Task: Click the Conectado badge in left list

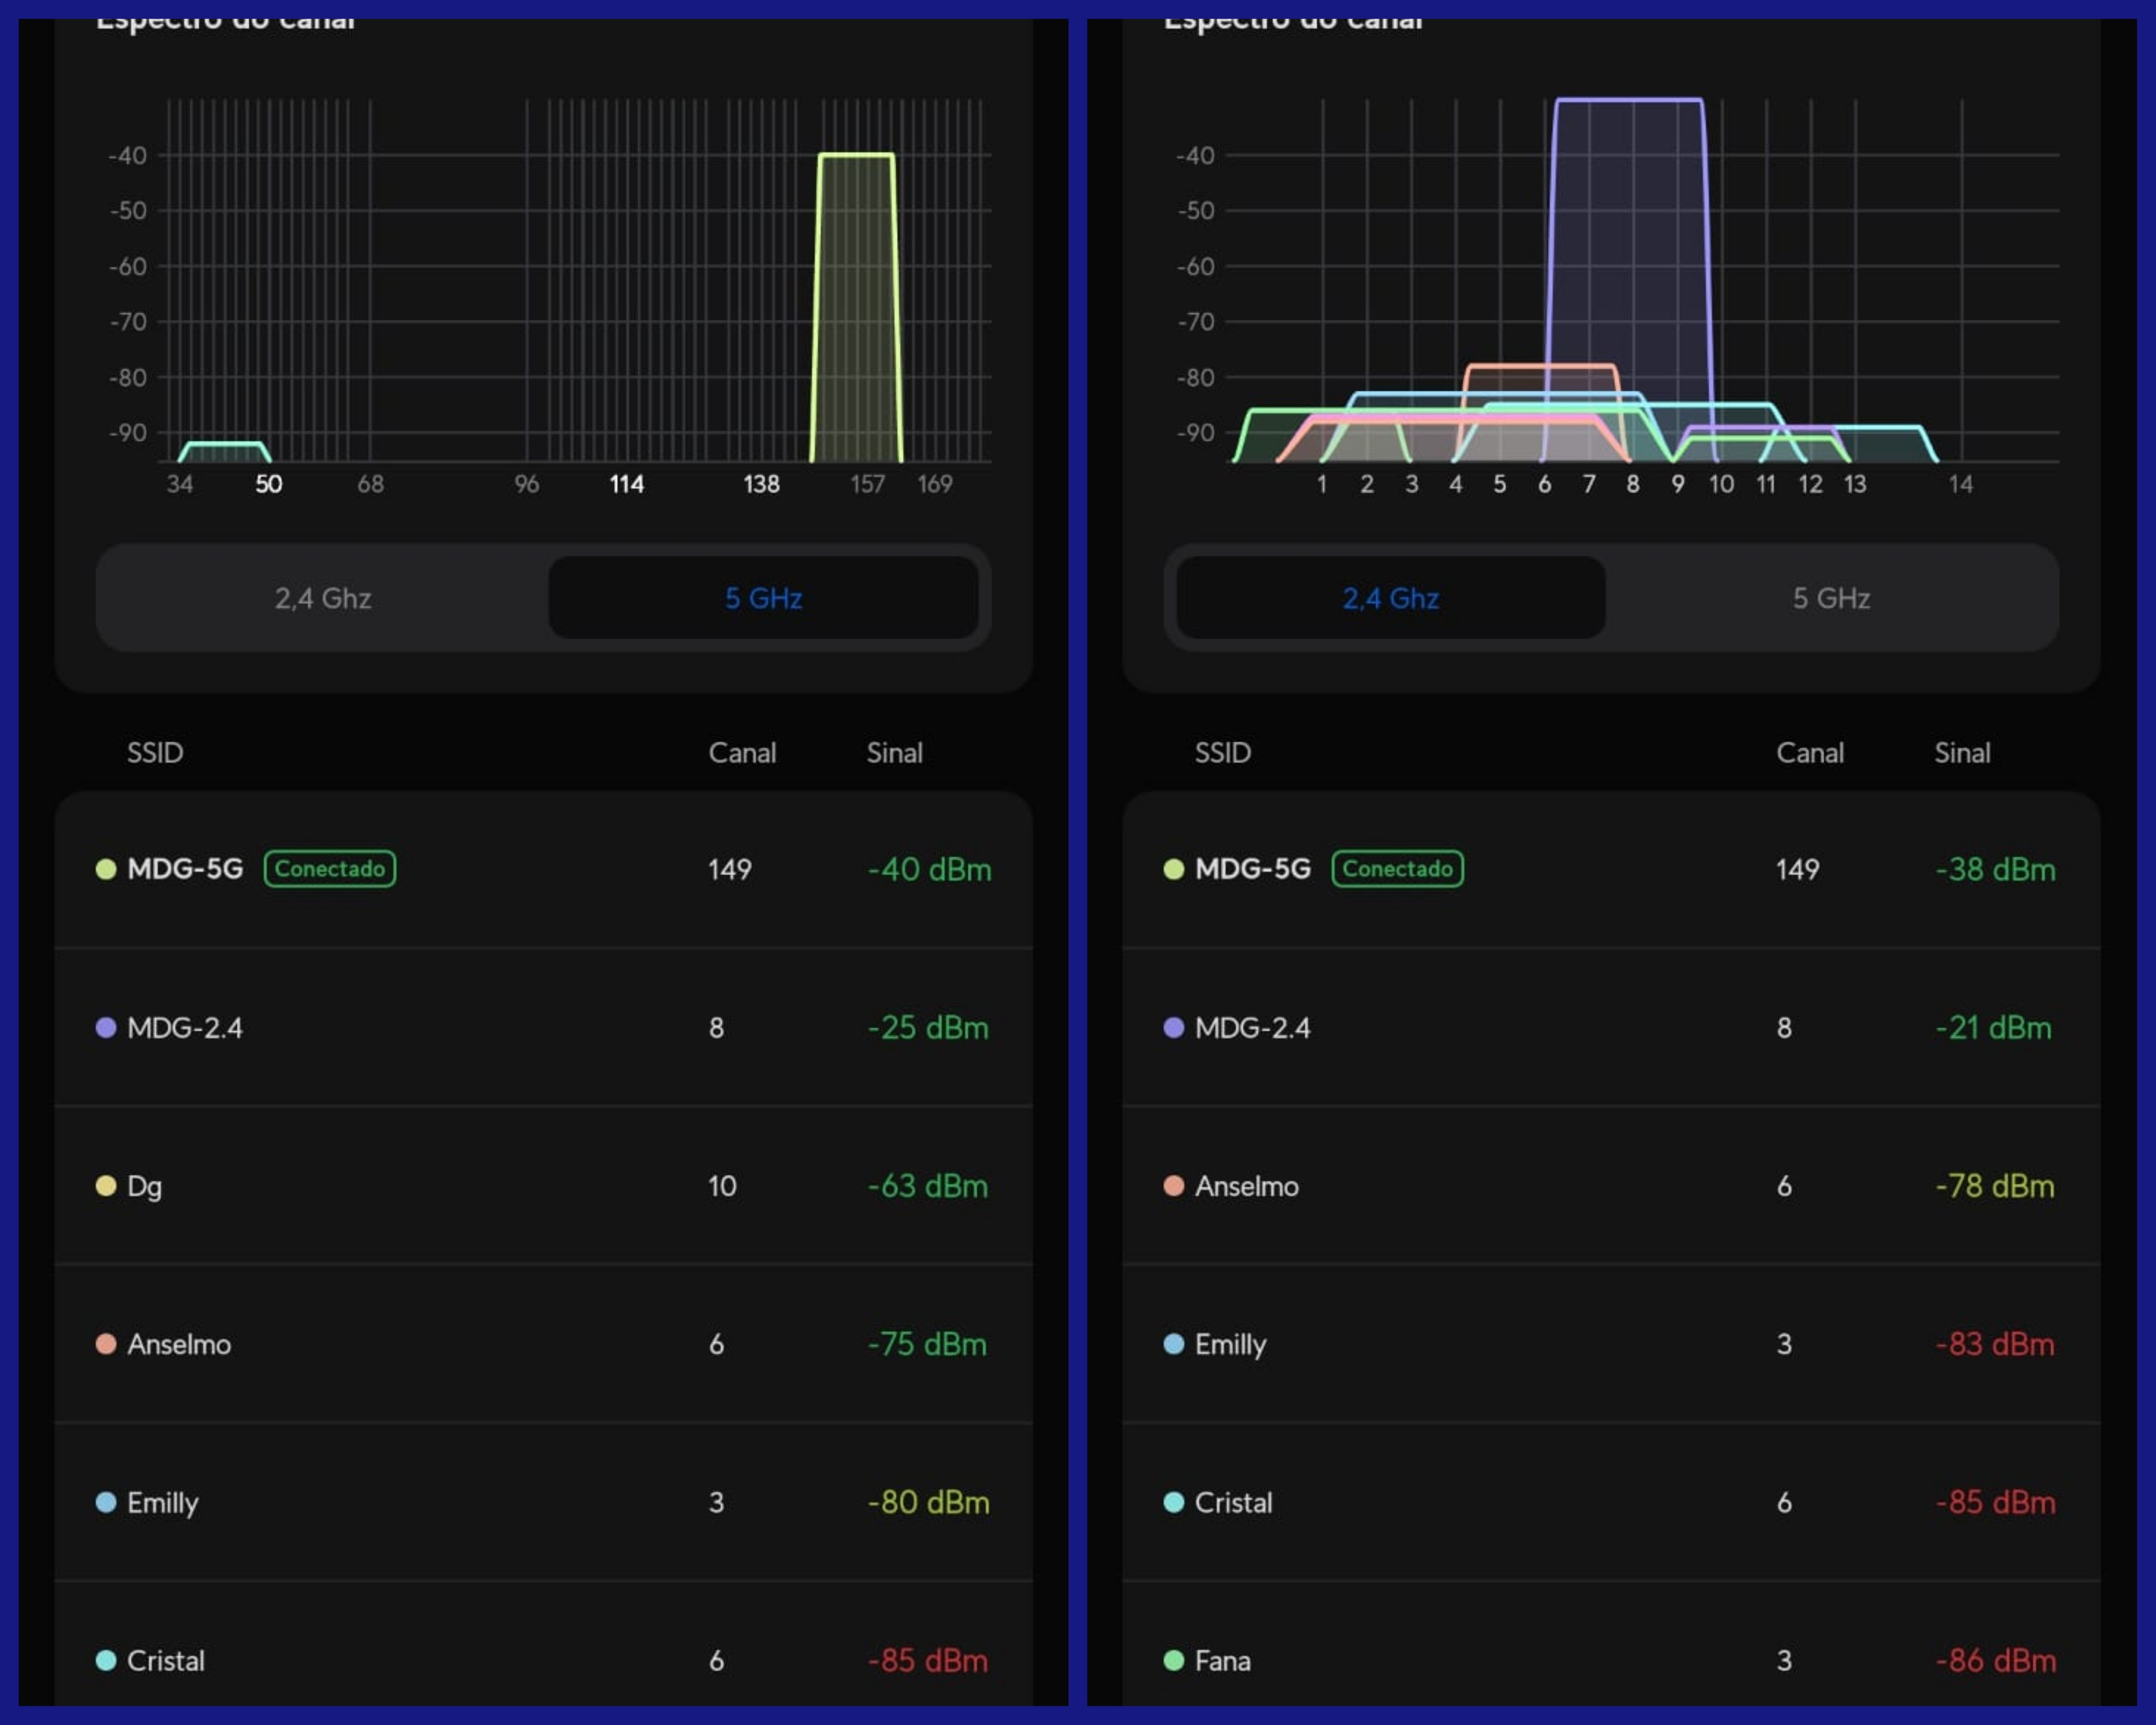Action: 330,868
